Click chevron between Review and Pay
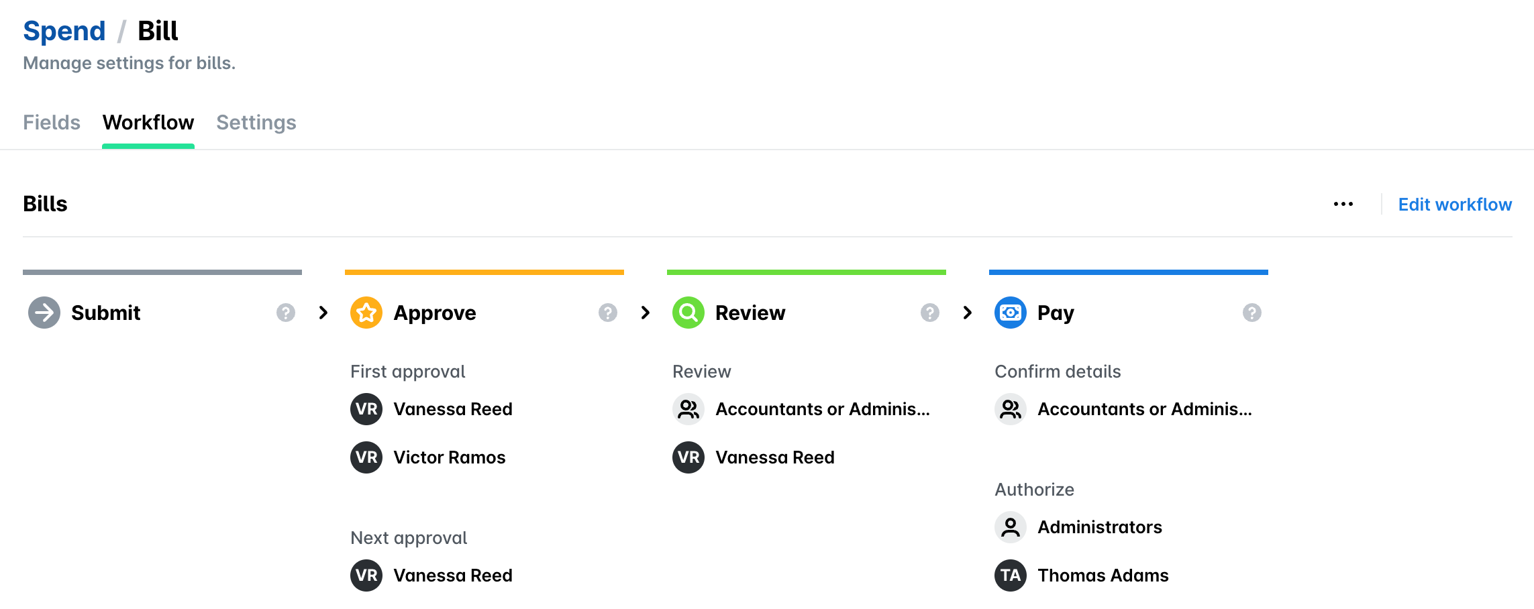Viewport: 1534px width, 609px height. [x=968, y=313]
